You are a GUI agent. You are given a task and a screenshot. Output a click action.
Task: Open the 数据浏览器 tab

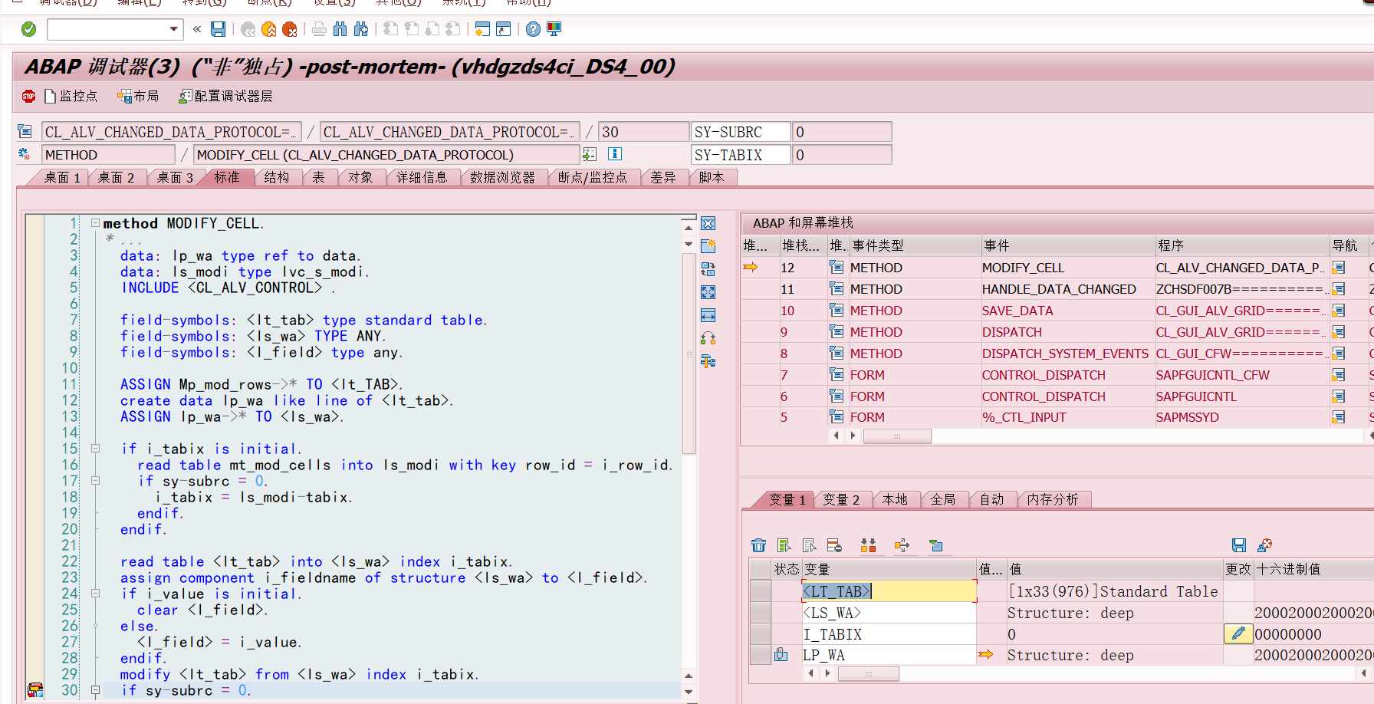503,178
